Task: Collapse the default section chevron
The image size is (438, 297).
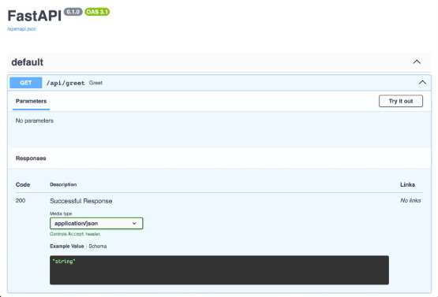Action: (x=417, y=62)
